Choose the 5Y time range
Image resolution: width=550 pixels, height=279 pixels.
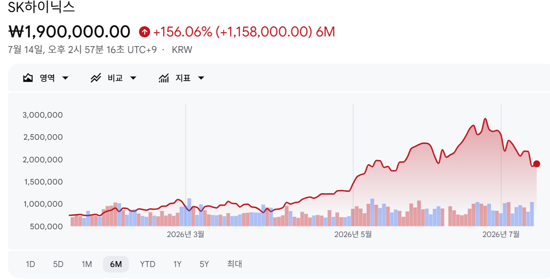[x=204, y=264]
